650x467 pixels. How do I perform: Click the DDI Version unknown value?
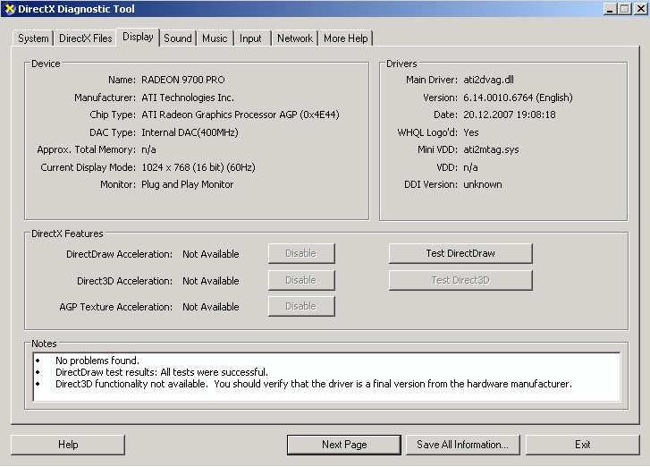pyautogui.click(x=483, y=184)
